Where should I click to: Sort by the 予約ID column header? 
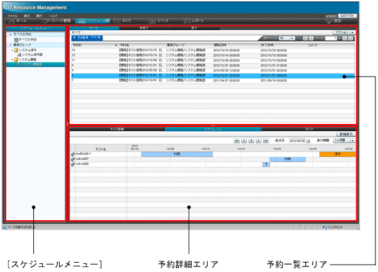(95, 46)
